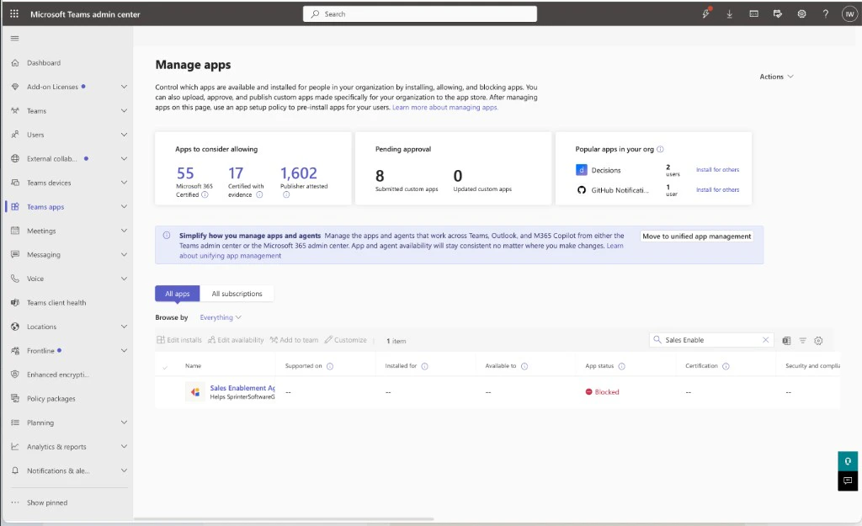Click the teal help chat button
The width and height of the screenshot is (862, 526).
pyautogui.click(x=847, y=461)
